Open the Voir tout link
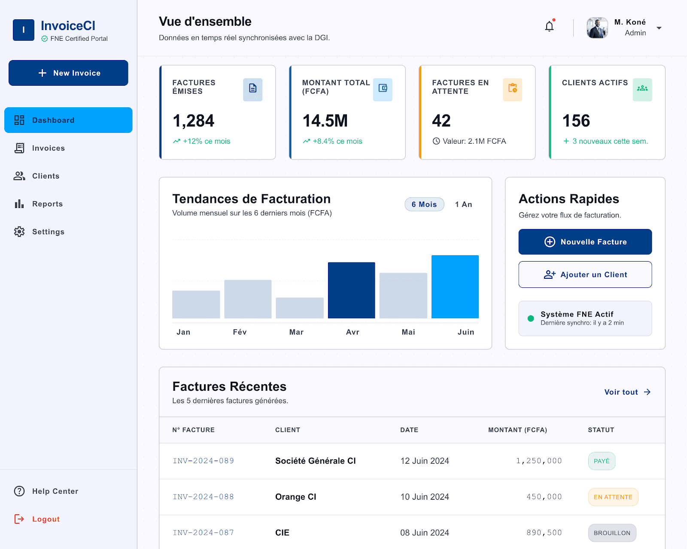687x549 pixels. pyautogui.click(x=628, y=392)
